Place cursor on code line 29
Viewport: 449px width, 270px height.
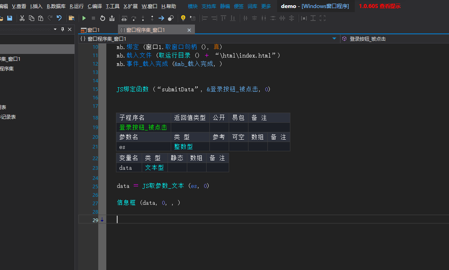click(161, 220)
